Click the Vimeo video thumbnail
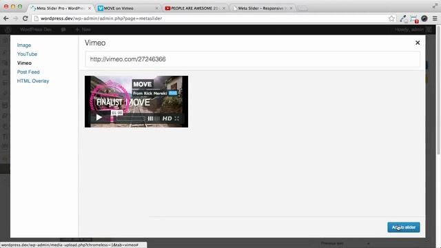The width and height of the screenshot is (441, 248). pos(136,101)
